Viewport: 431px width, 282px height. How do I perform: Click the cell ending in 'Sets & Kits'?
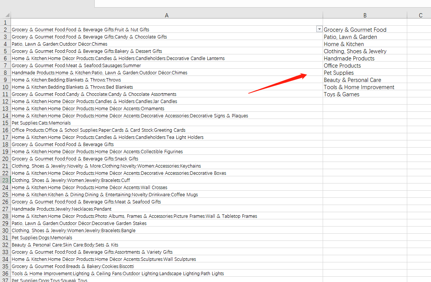[x=166, y=245]
